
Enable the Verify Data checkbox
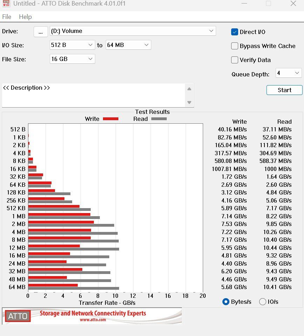[x=235, y=60]
